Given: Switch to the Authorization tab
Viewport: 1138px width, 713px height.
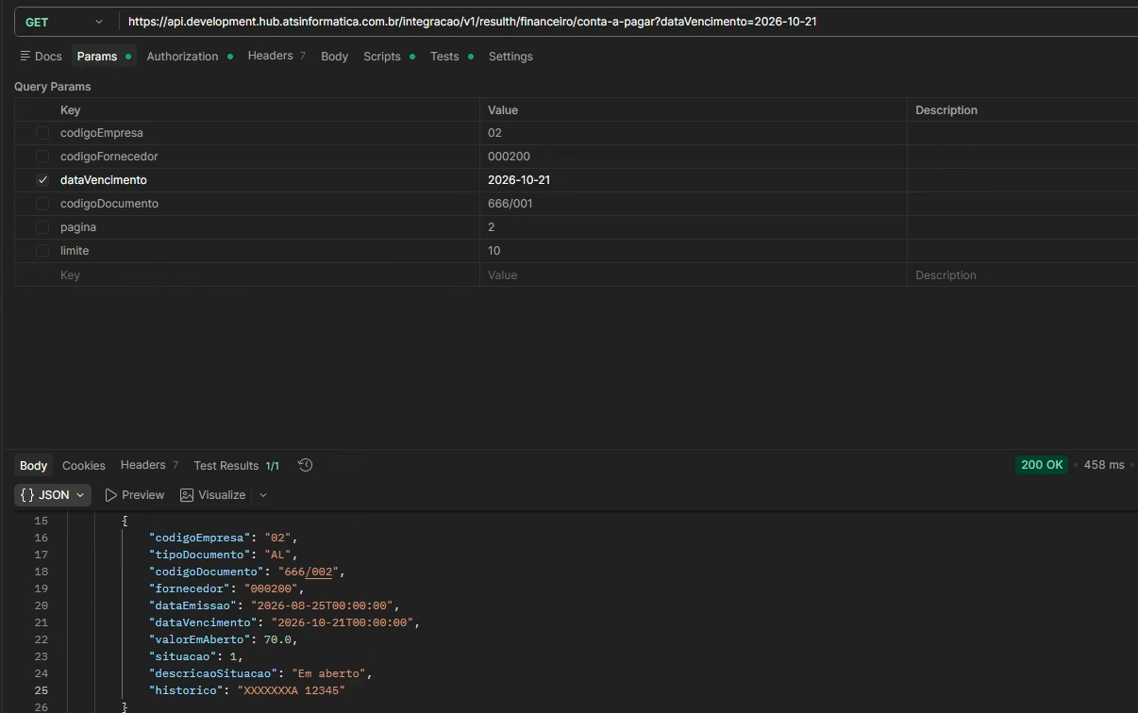Looking at the screenshot, I should click(182, 57).
